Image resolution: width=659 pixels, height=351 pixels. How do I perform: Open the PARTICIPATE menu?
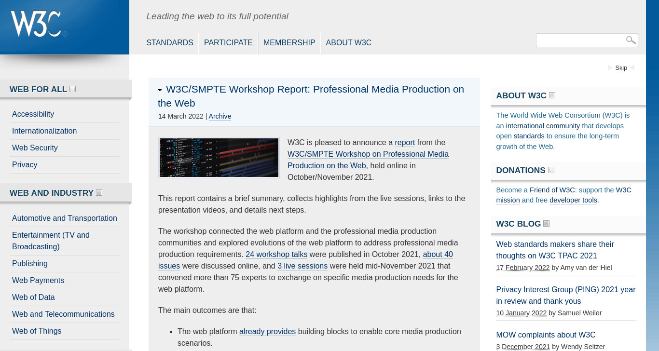coord(228,42)
